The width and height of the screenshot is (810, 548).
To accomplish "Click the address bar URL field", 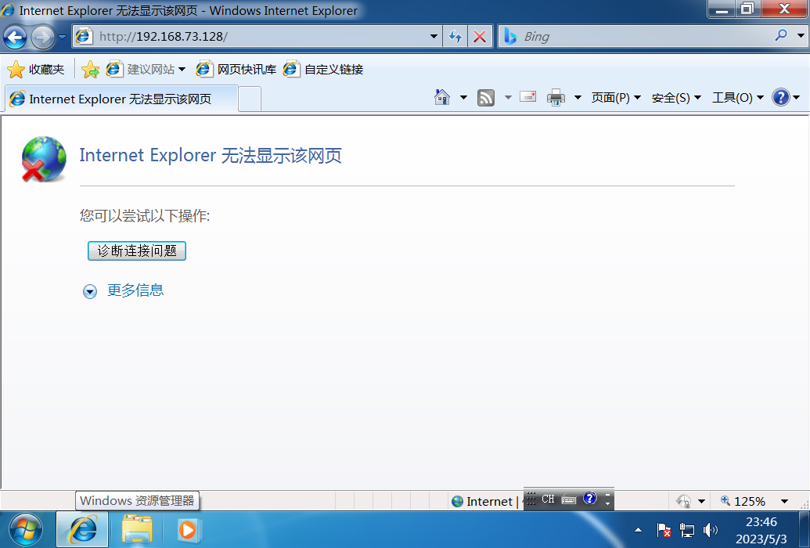I will pyautogui.click(x=257, y=37).
